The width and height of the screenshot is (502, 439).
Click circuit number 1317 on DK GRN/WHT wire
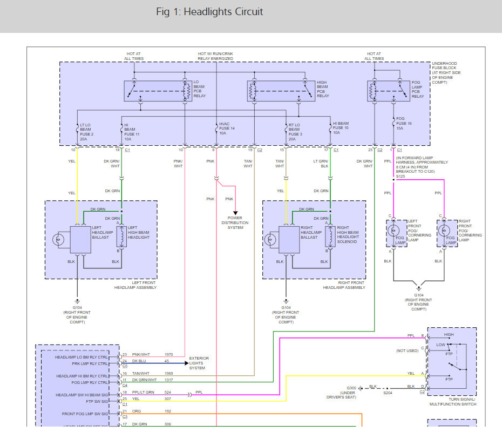(x=169, y=380)
